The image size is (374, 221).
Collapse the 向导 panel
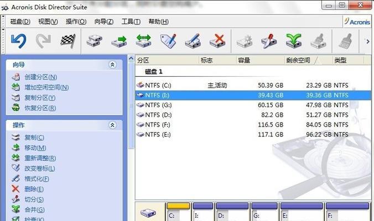[112, 65]
